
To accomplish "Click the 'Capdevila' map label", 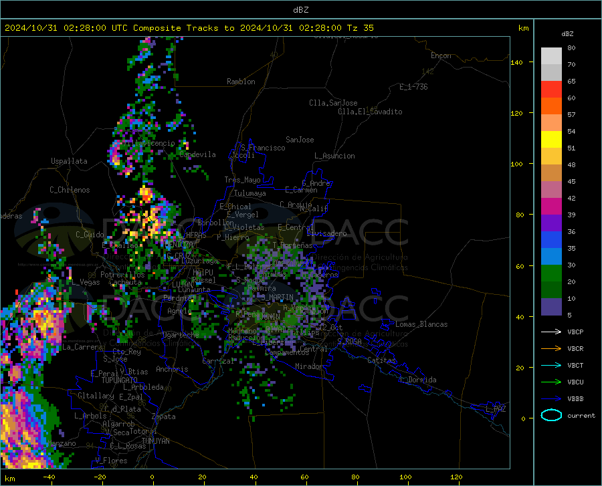I will coord(198,154).
